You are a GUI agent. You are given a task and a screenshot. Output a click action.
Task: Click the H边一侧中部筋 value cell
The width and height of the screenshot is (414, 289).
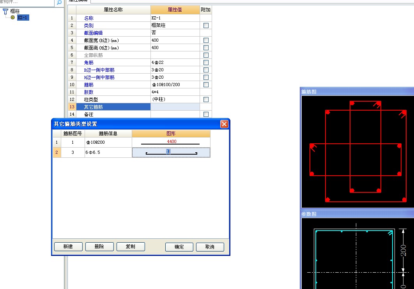[175, 77]
